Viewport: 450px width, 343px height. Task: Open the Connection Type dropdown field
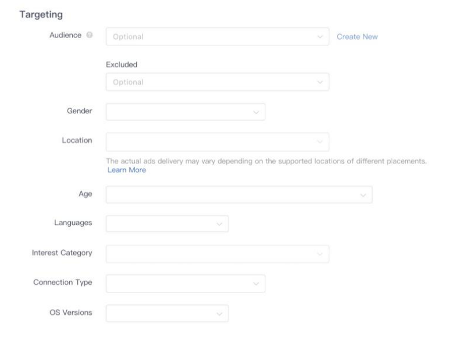click(x=179, y=283)
